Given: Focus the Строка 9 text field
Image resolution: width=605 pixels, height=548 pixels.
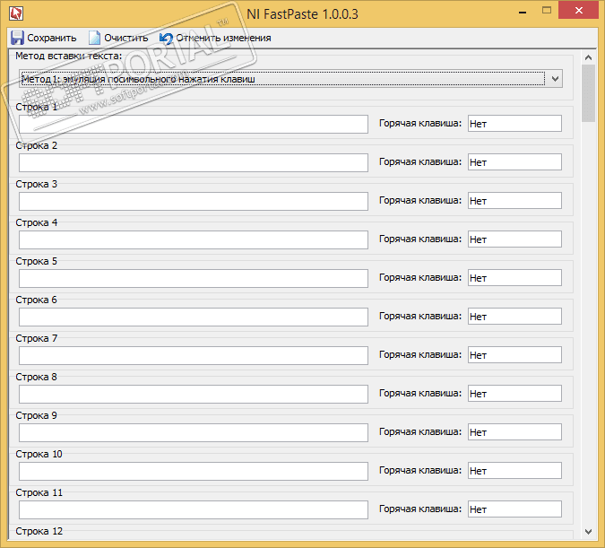Looking at the screenshot, I should (194, 433).
